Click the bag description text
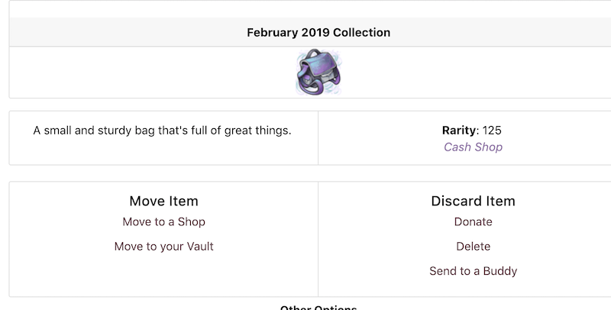Viewport: 611px width, 310px height. coord(162,131)
